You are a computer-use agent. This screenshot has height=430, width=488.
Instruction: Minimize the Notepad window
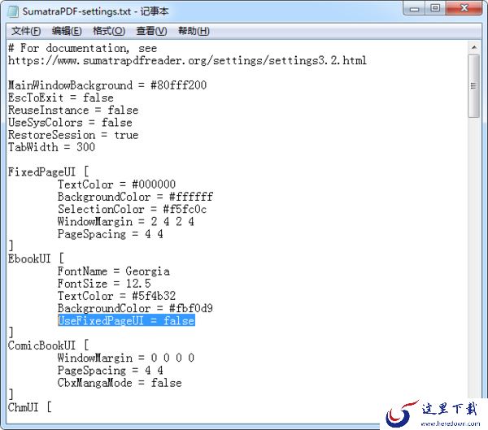point(415,8)
